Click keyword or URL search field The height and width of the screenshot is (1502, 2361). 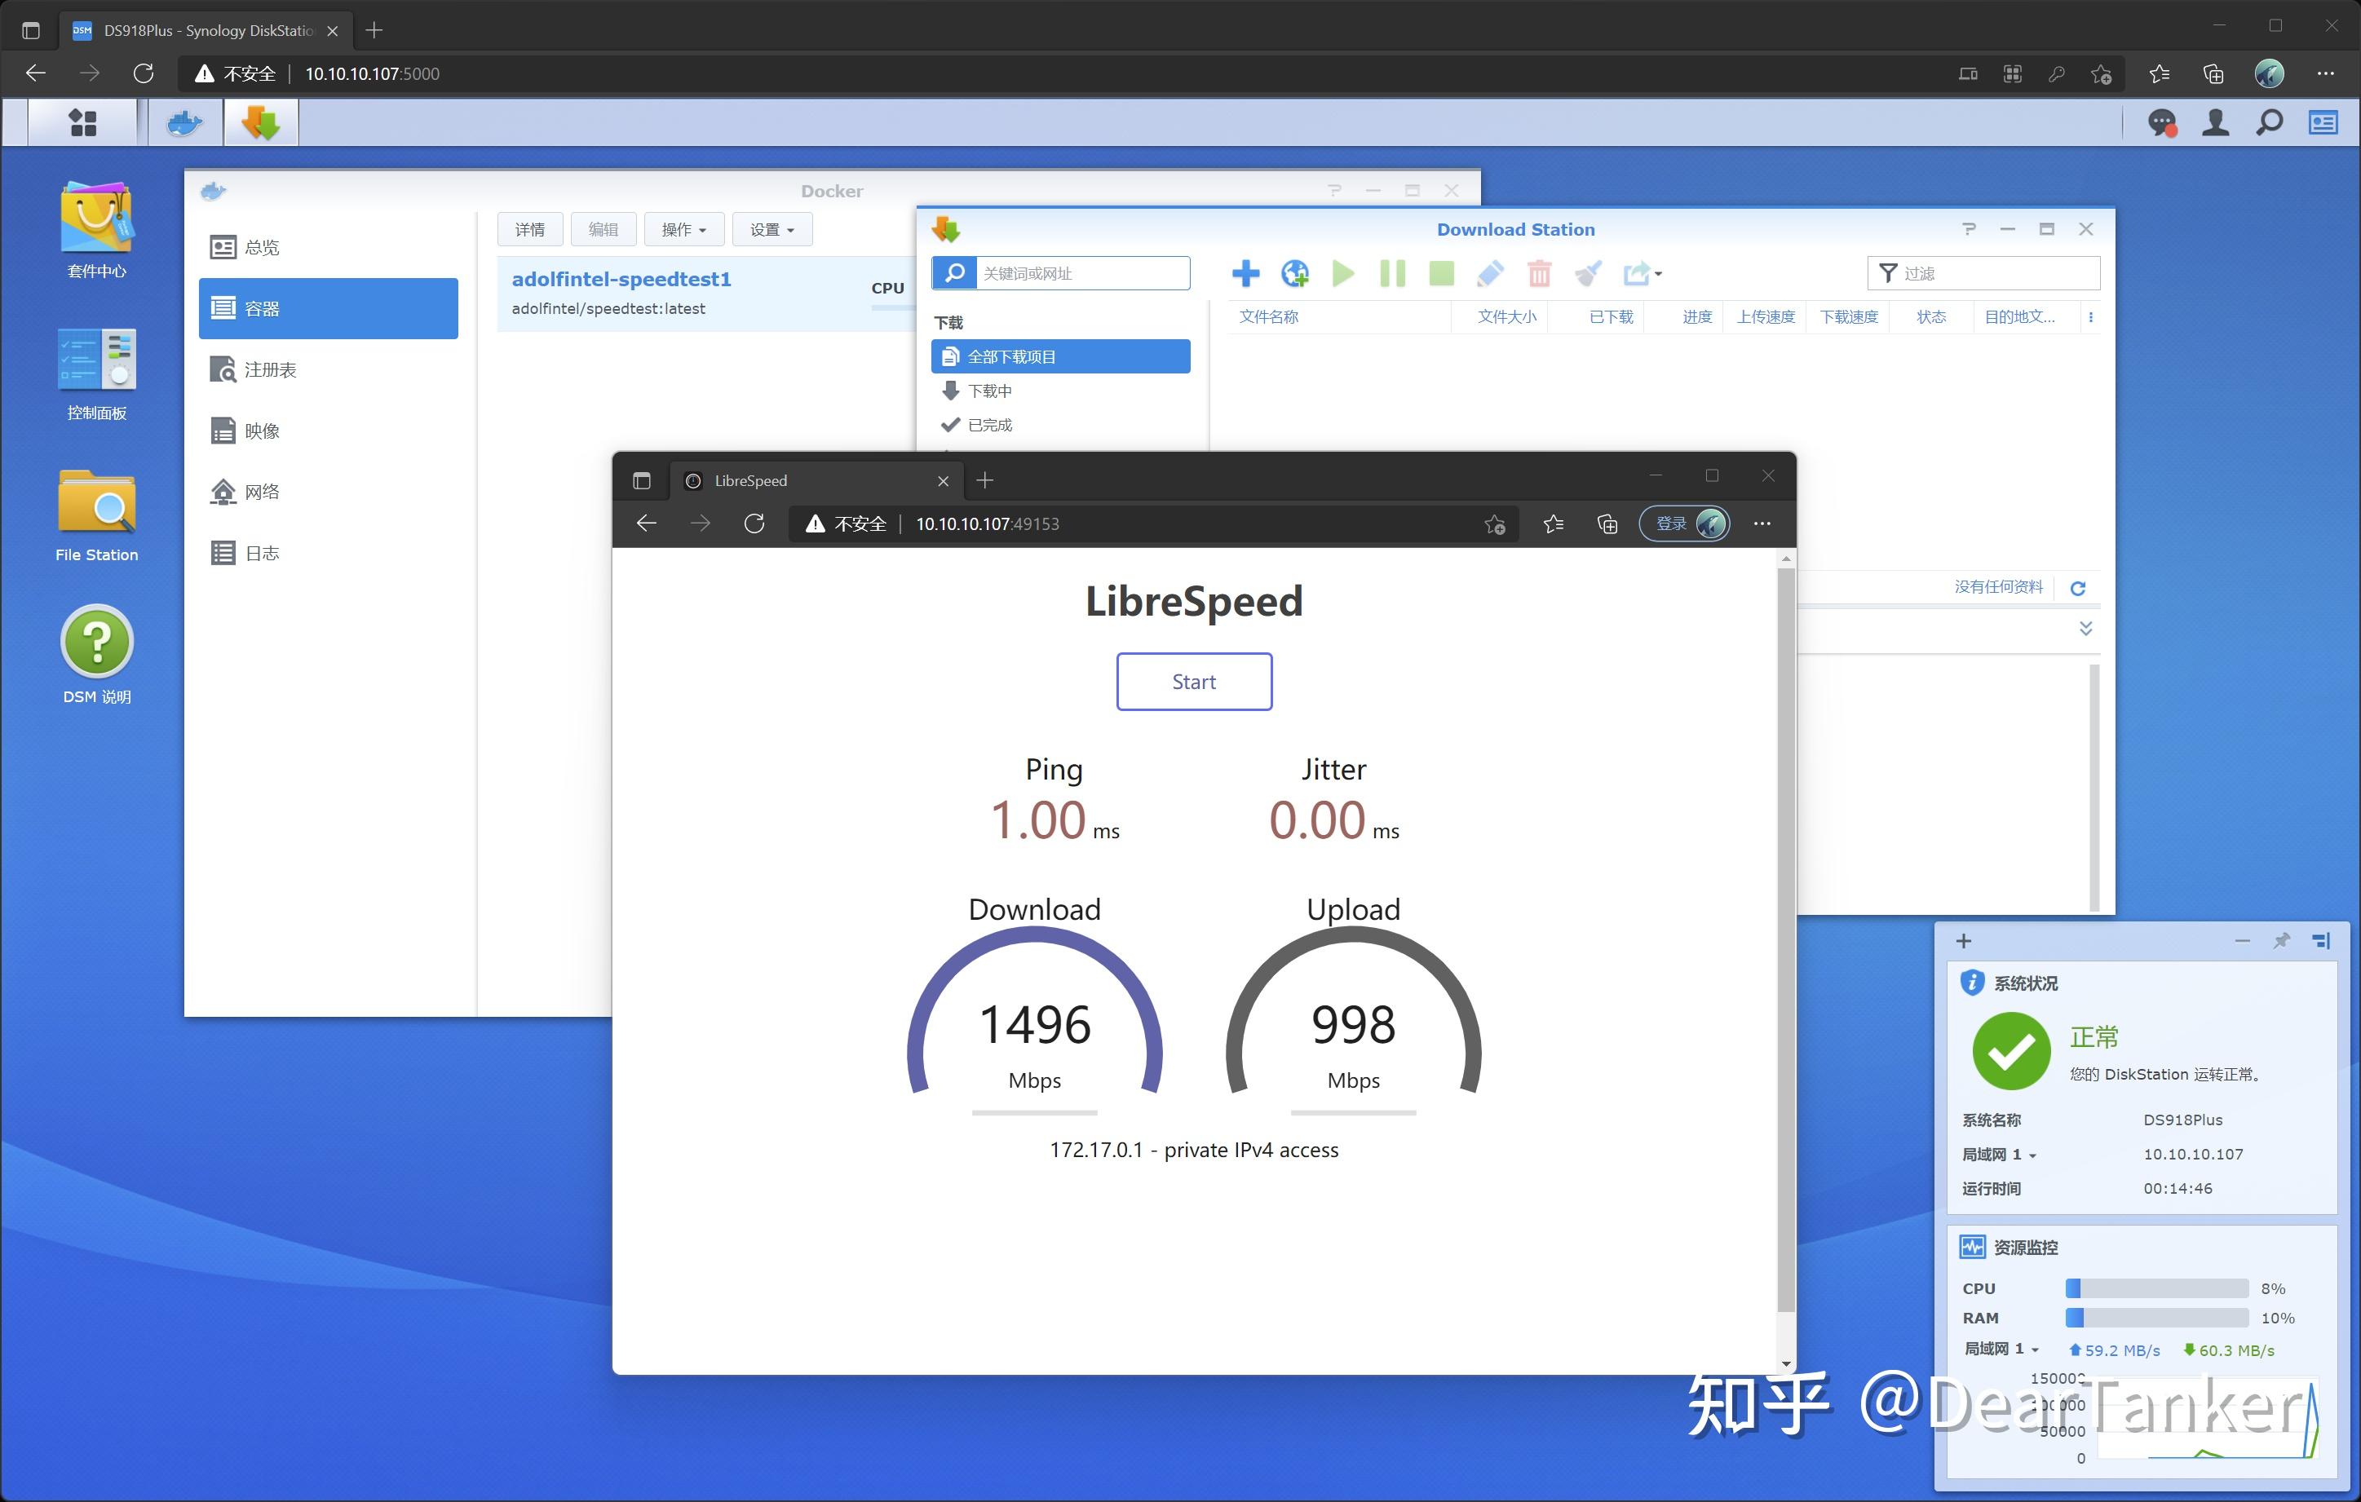(x=1082, y=272)
